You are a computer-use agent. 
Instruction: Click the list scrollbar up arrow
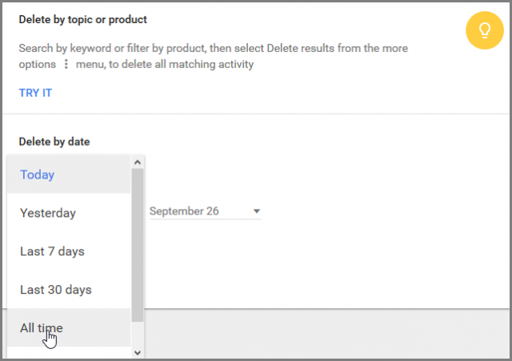coord(138,162)
